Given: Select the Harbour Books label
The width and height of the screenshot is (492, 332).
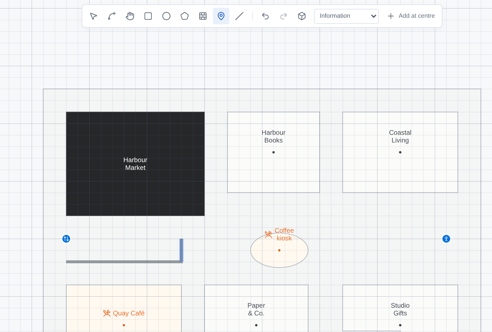Looking at the screenshot, I should 274,136.
